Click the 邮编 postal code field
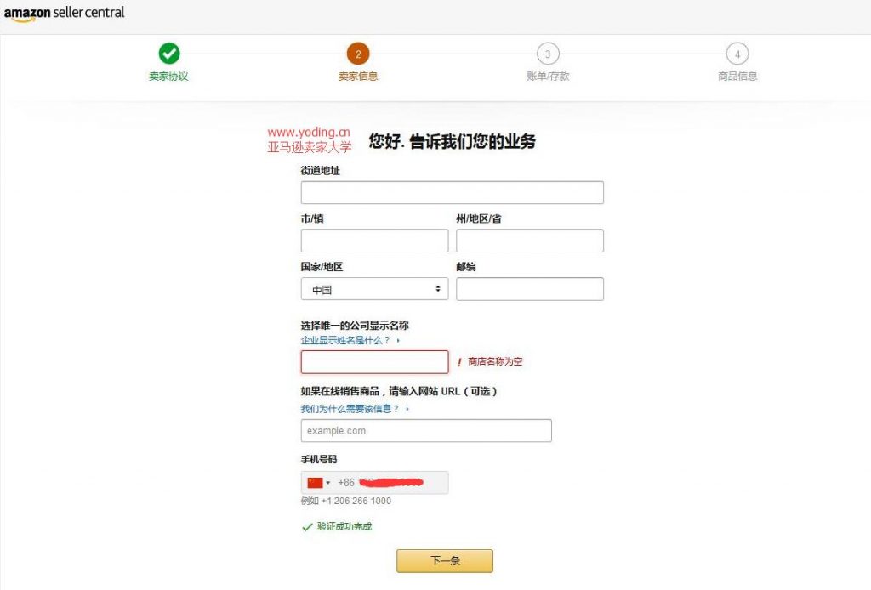This screenshot has height=590, width=871. (529, 289)
